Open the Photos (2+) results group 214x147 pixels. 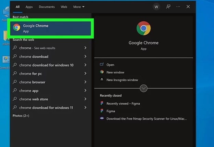click(21, 116)
